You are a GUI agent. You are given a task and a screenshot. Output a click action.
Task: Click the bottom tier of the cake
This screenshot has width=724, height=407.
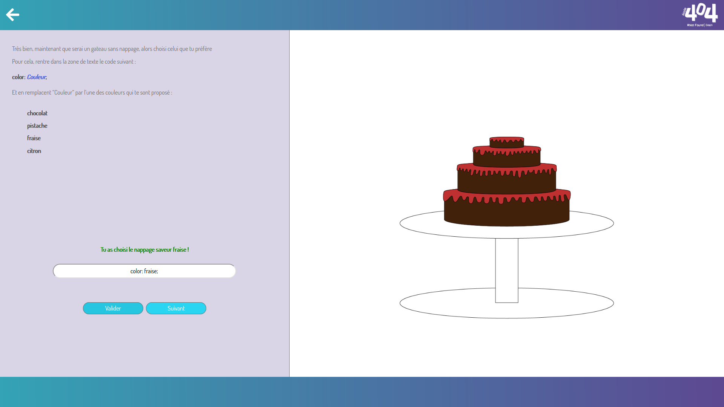pos(506,213)
